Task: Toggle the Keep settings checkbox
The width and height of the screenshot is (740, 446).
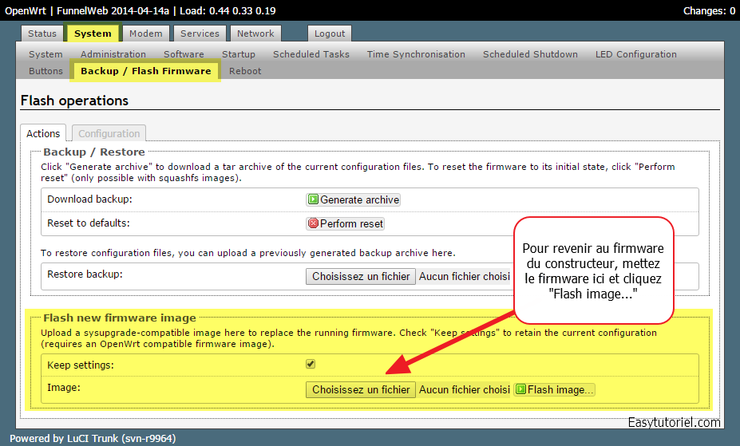Action: 310,364
